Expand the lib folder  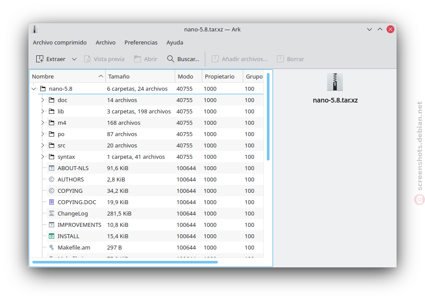(x=42, y=112)
